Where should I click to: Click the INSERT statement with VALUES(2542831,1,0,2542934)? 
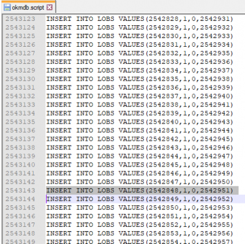pos(140,45)
